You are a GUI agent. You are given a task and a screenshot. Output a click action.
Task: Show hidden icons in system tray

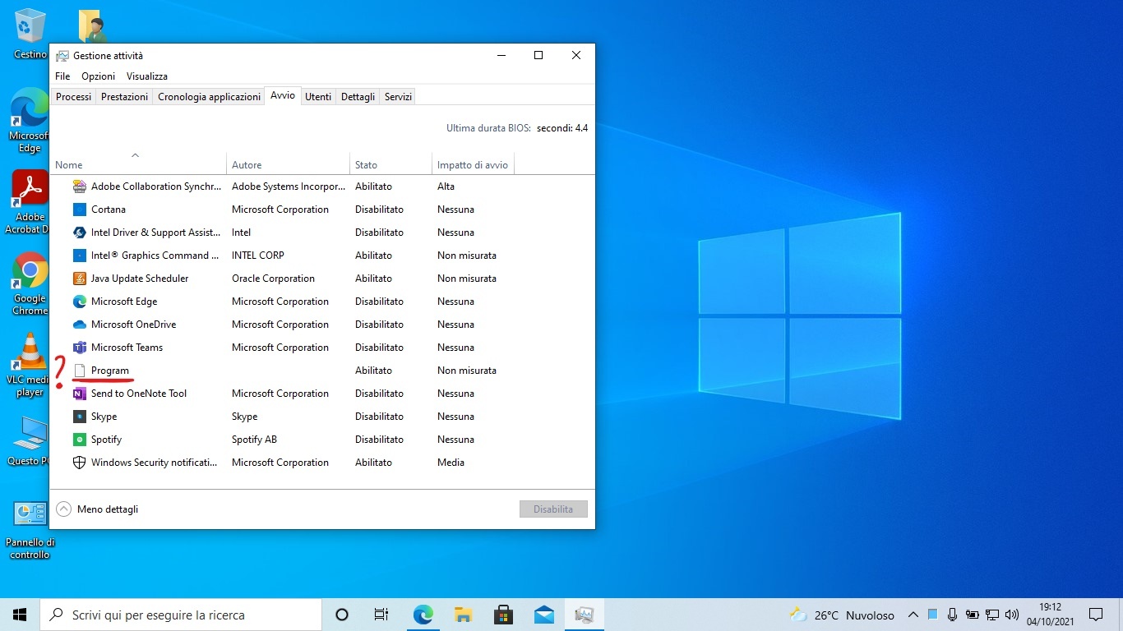coord(913,615)
